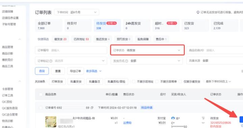This screenshot has width=243, height=128.
Task: Enable 仅展示催发货 checkbox
Action: coord(180,82)
